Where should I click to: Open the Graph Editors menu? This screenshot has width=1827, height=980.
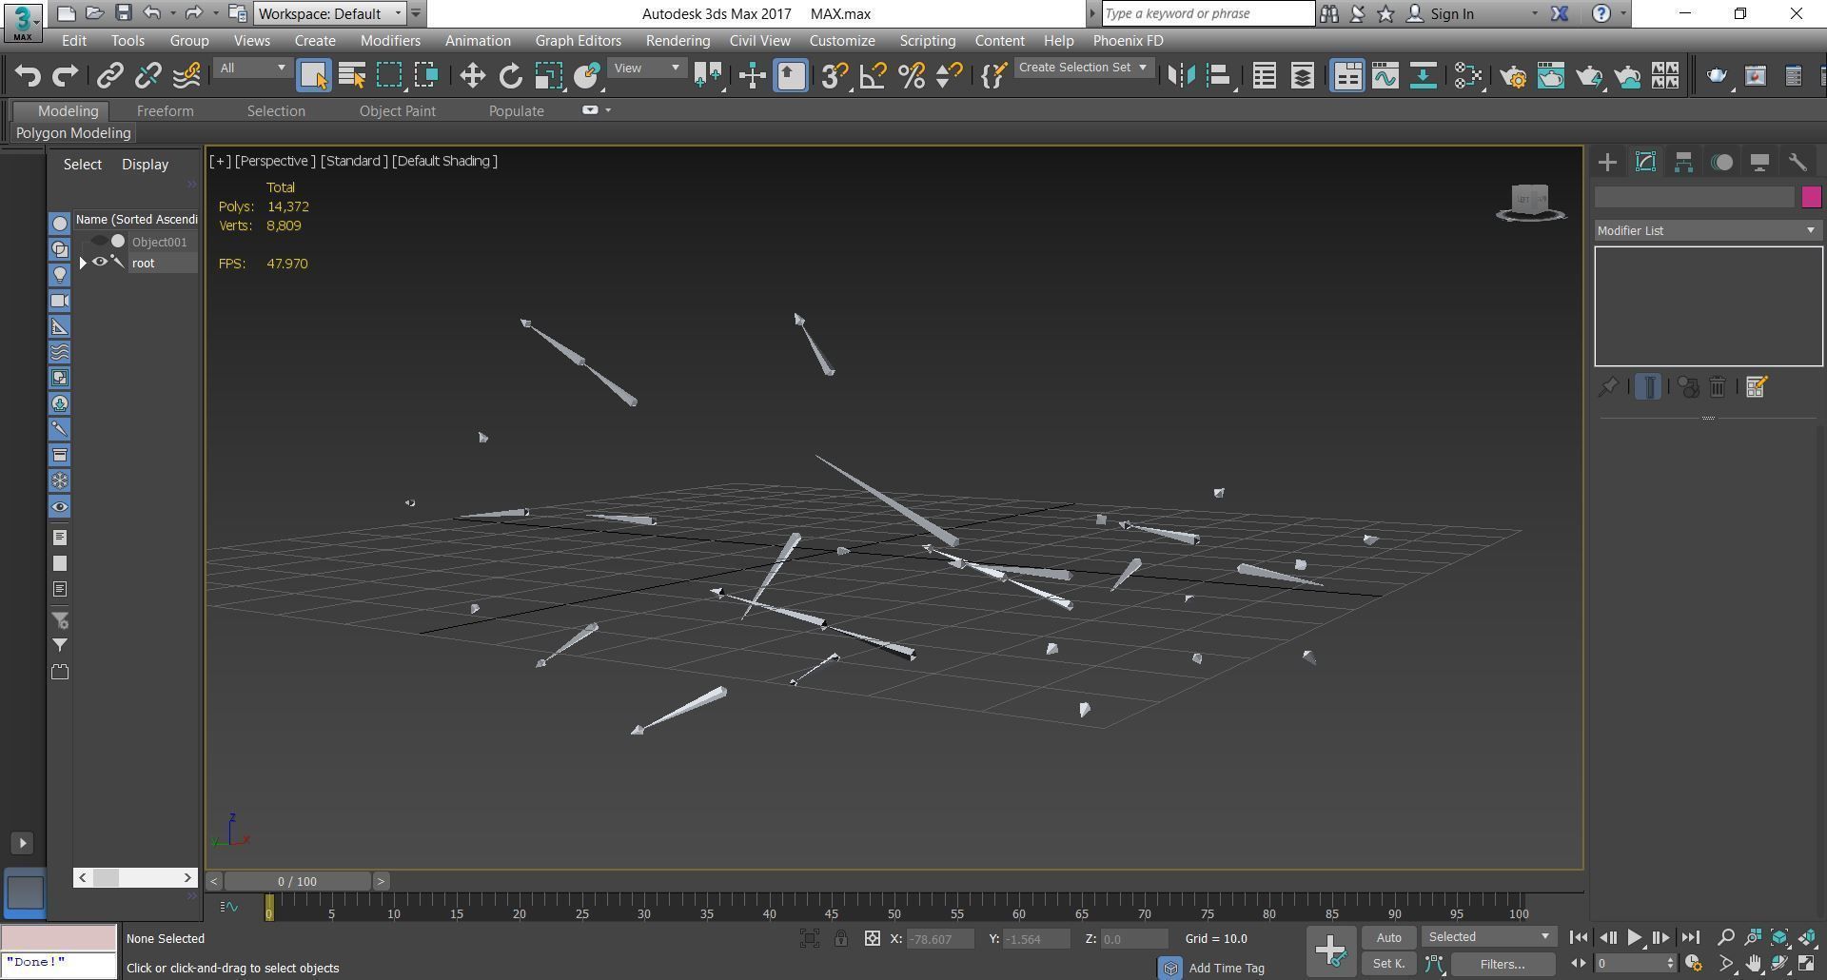click(578, 41)
